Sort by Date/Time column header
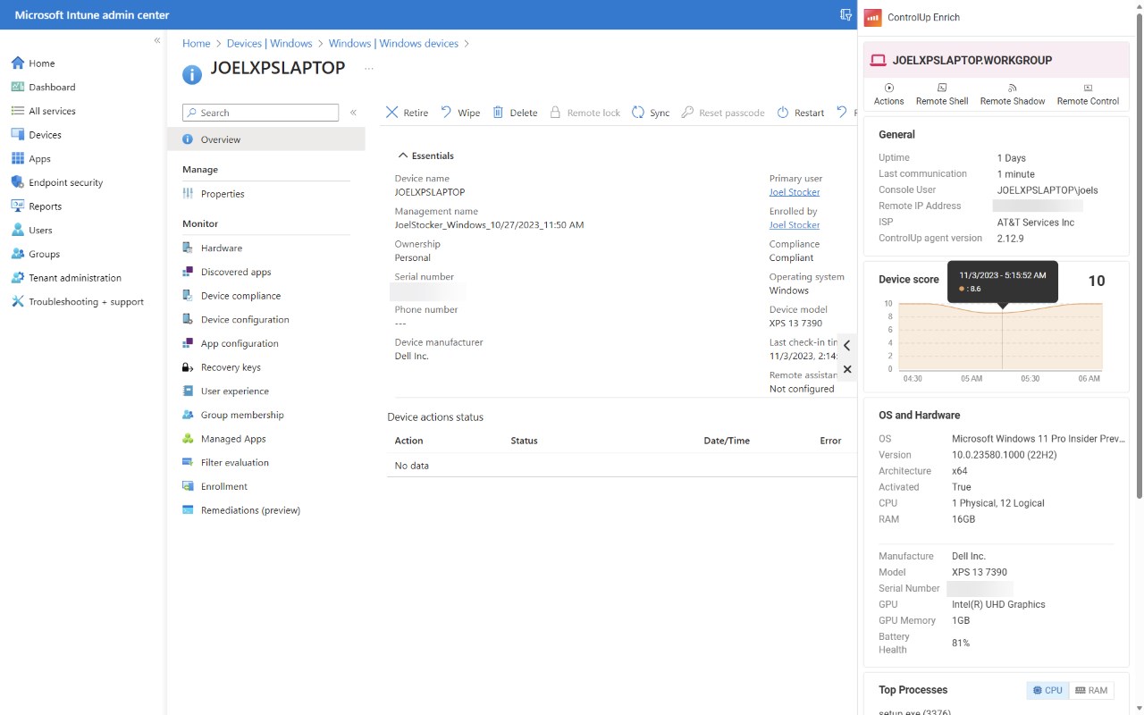This screenshot has height=715, width=1144. click(727, 441)
